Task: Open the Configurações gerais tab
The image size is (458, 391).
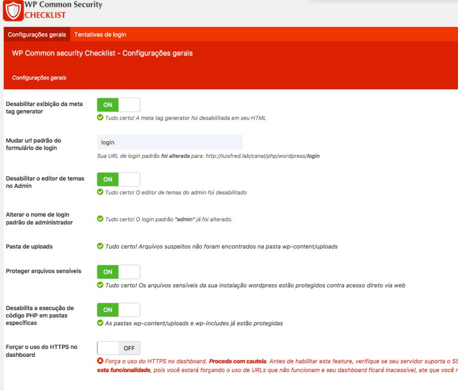Action: (x=37, y=34)
